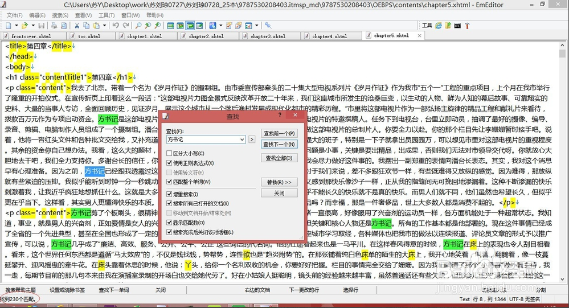
Task: Click the Paste clipboard icon
Action: 96,26
